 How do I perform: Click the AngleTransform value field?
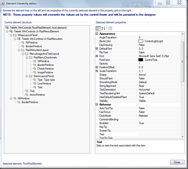pos(159,37)
